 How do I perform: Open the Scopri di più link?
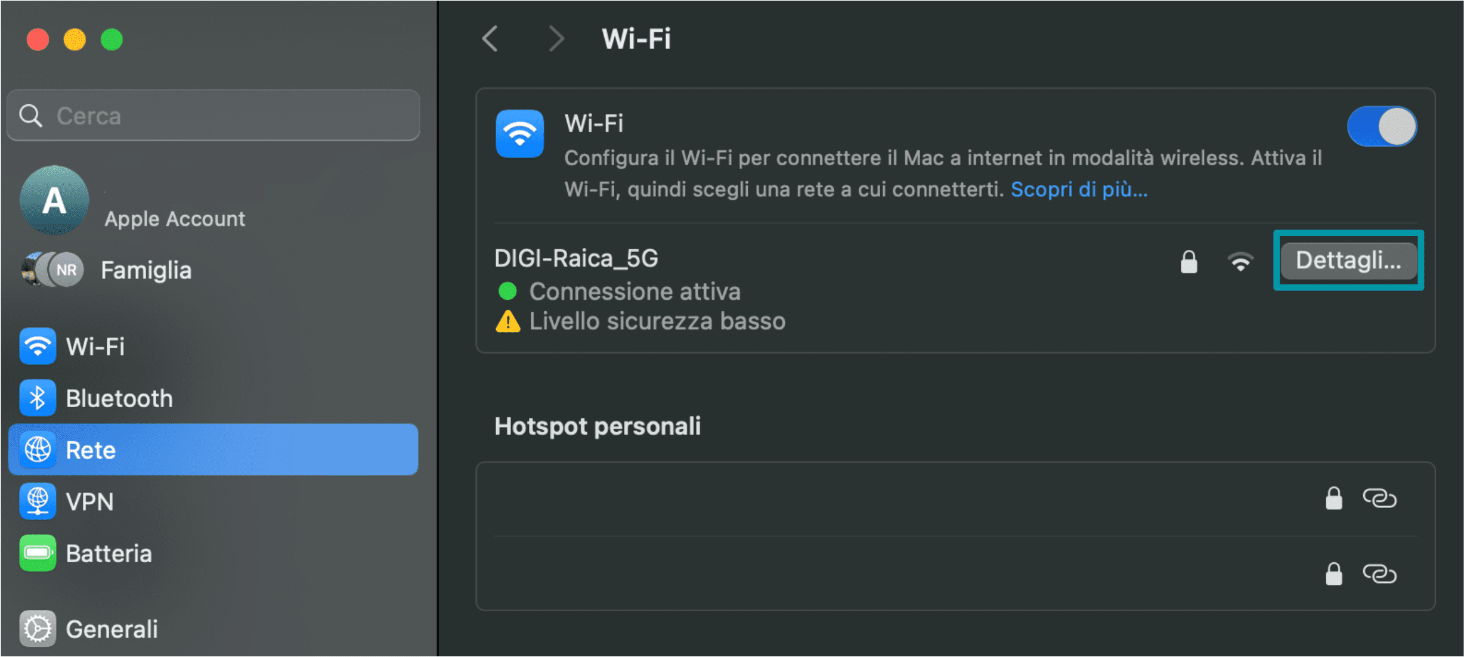[1079, 190]
